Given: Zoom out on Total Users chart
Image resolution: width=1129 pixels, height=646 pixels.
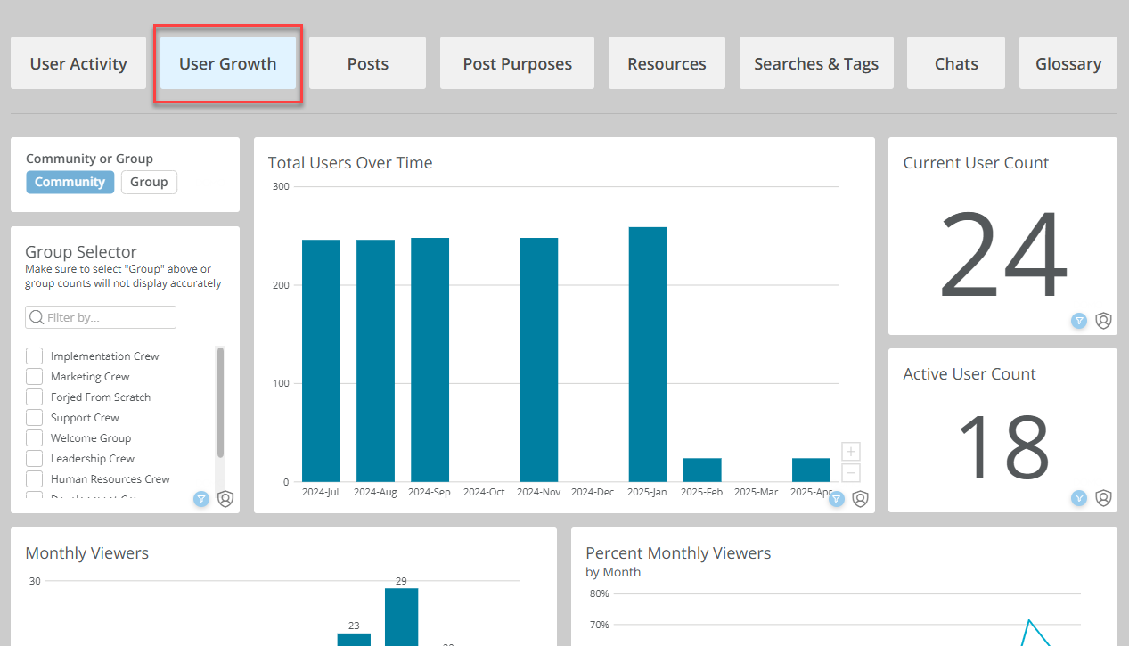Looking at the screenshot, I should pyautogui.click(x=851, y=473).
